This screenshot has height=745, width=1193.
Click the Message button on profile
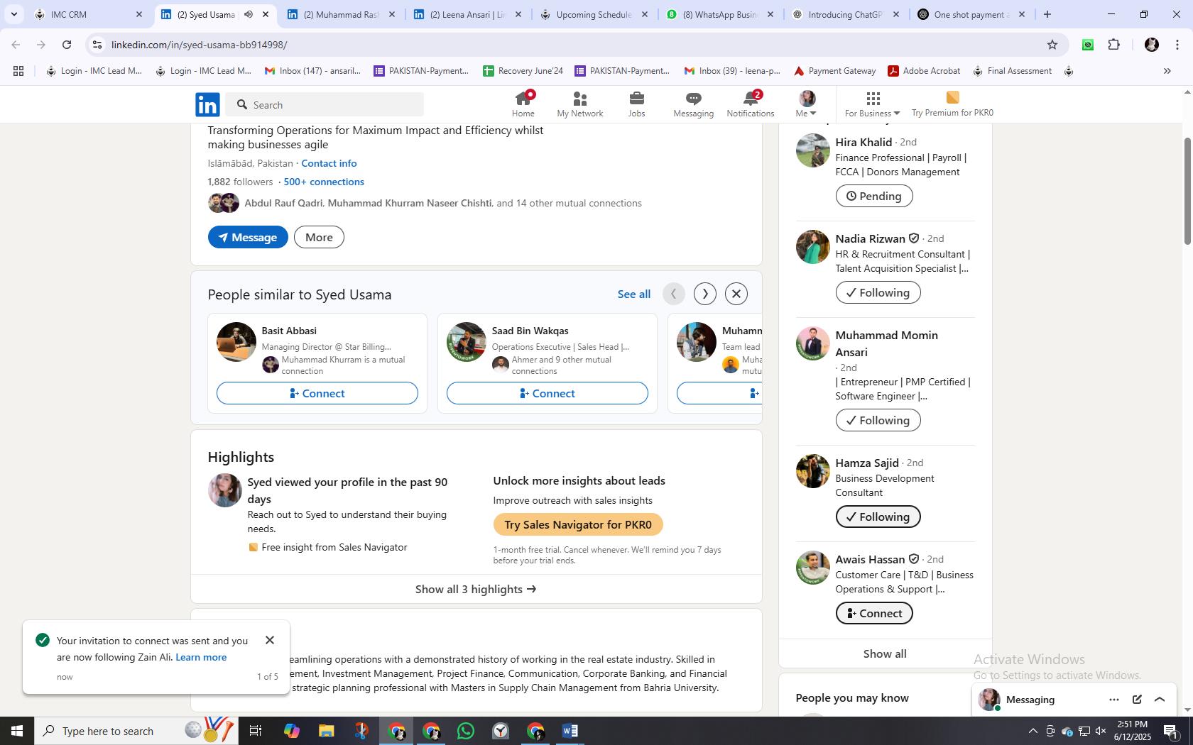click(248, 237)
